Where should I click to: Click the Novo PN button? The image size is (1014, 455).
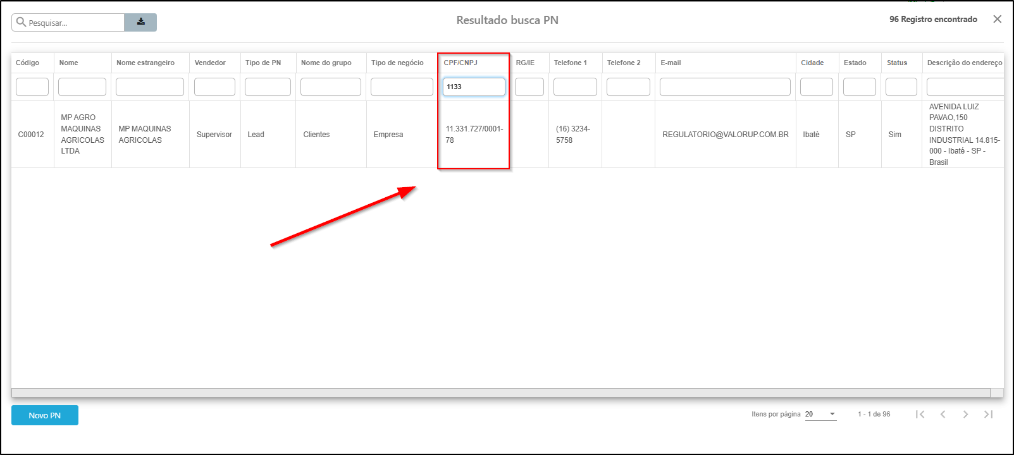point(45,415)
